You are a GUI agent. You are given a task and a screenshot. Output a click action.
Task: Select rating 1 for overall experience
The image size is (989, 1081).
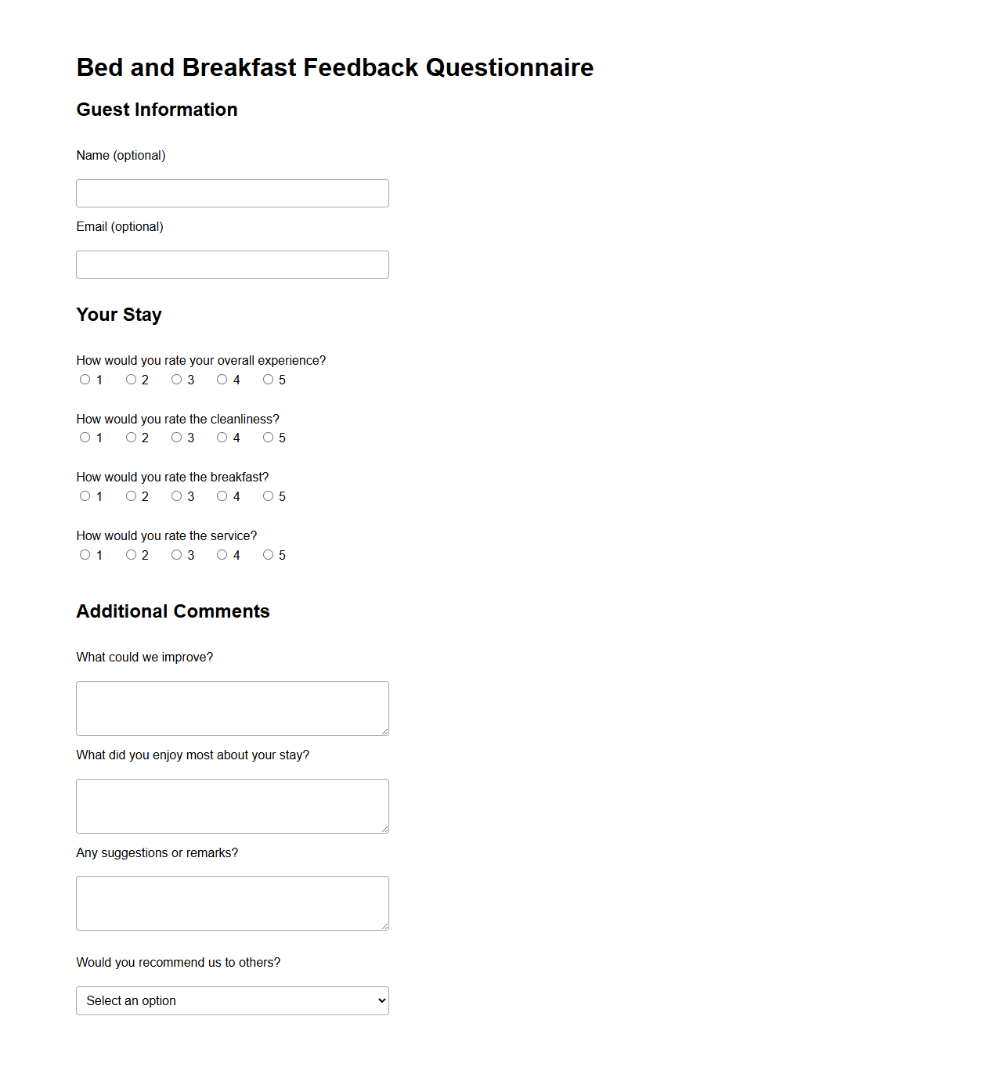click(85, 380)
